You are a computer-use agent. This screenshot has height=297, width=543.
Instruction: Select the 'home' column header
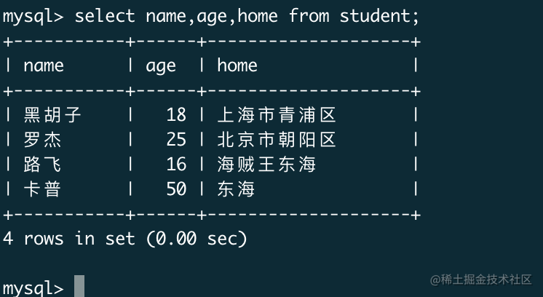237,65
